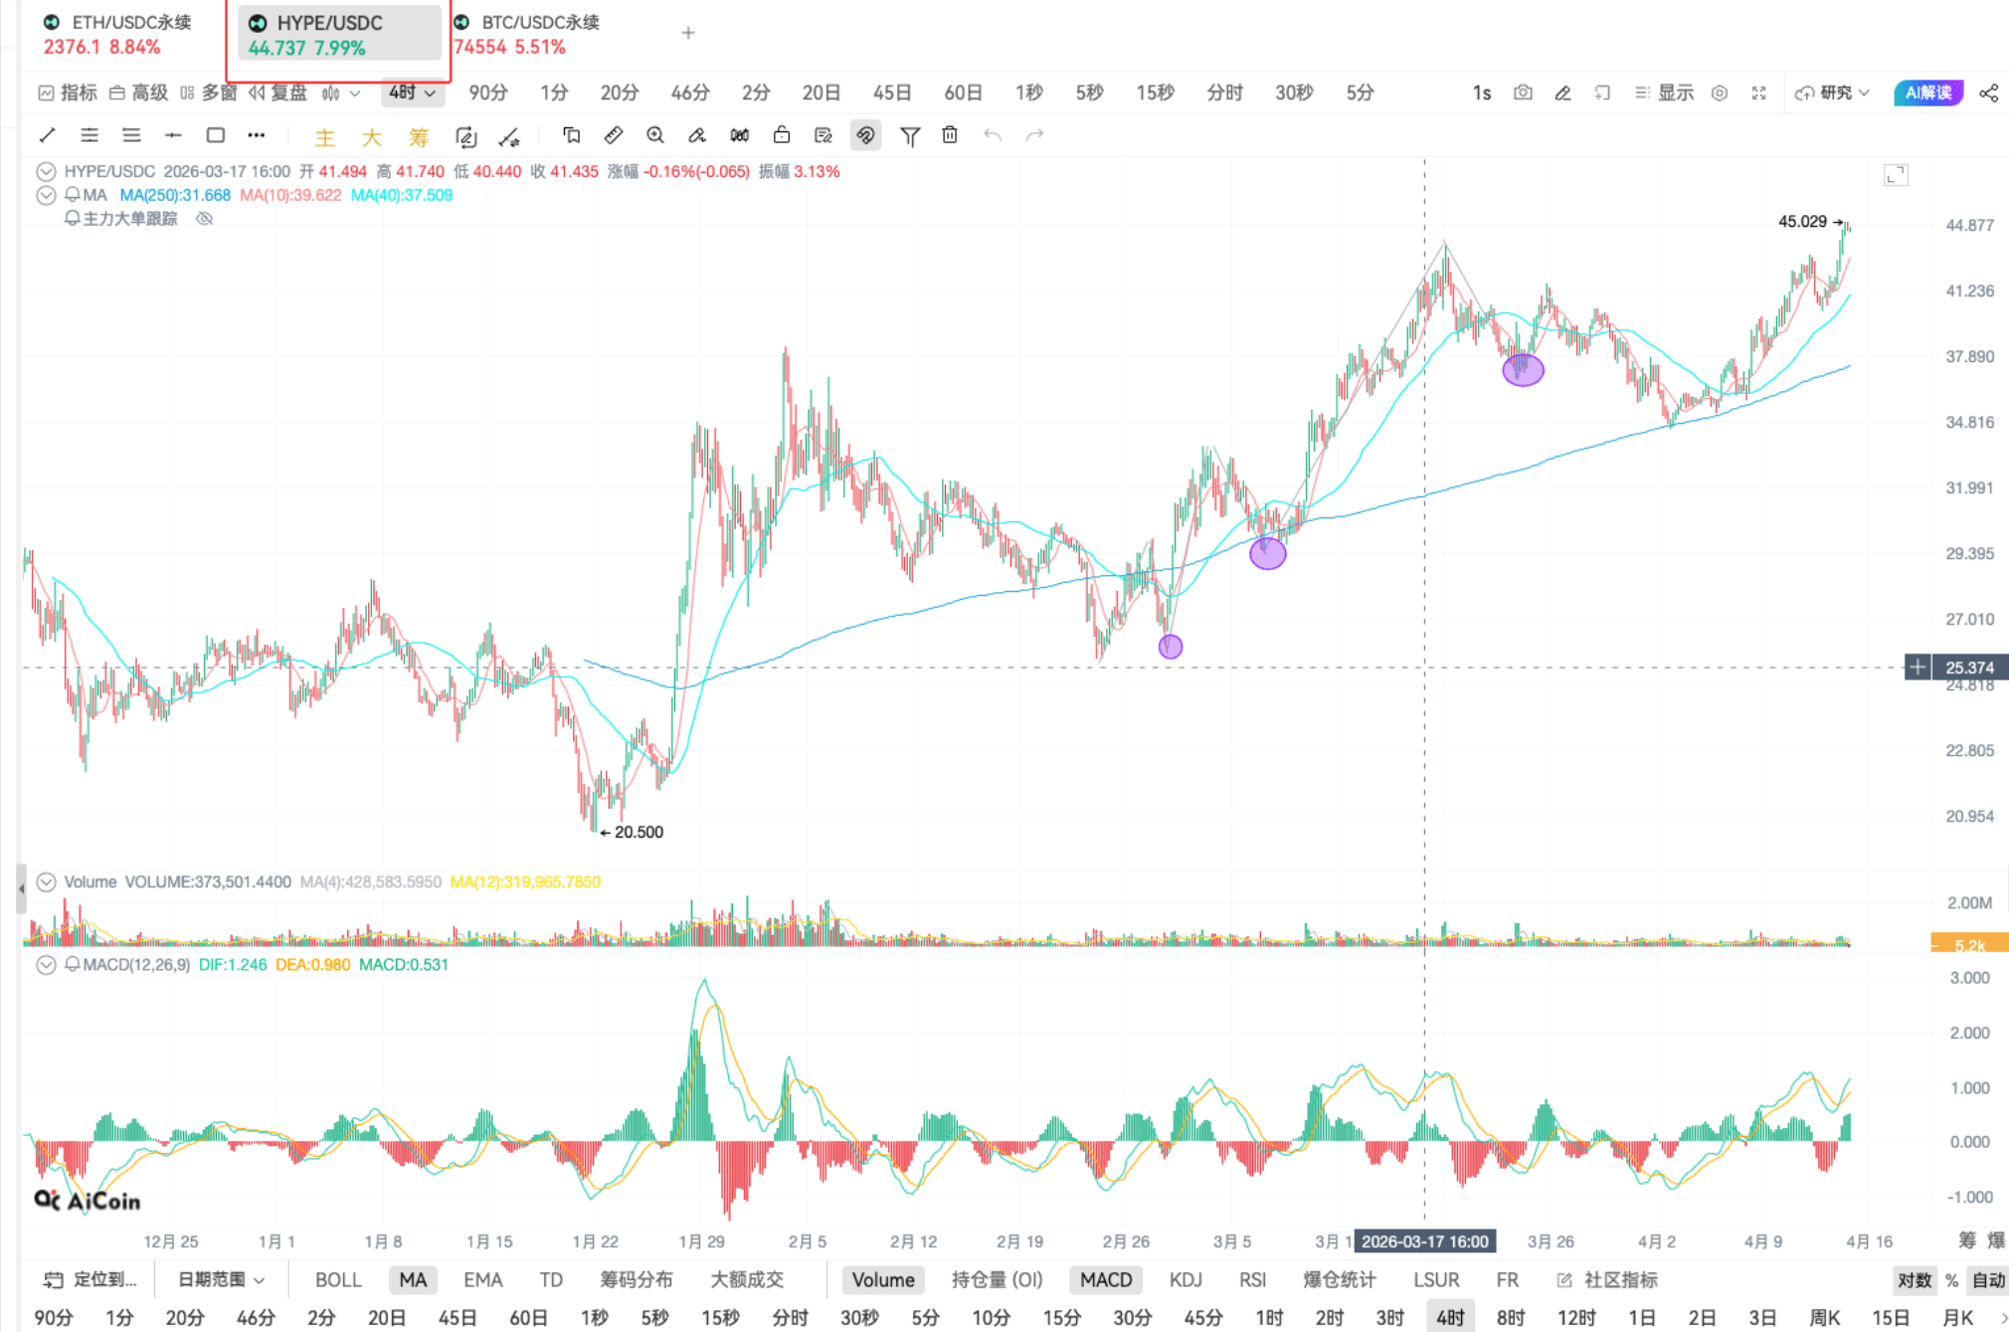Screen dimensions: 2009x1332
Task: Enter fullscreen mode via the expand icon
Action: (x=1759, y=93)
